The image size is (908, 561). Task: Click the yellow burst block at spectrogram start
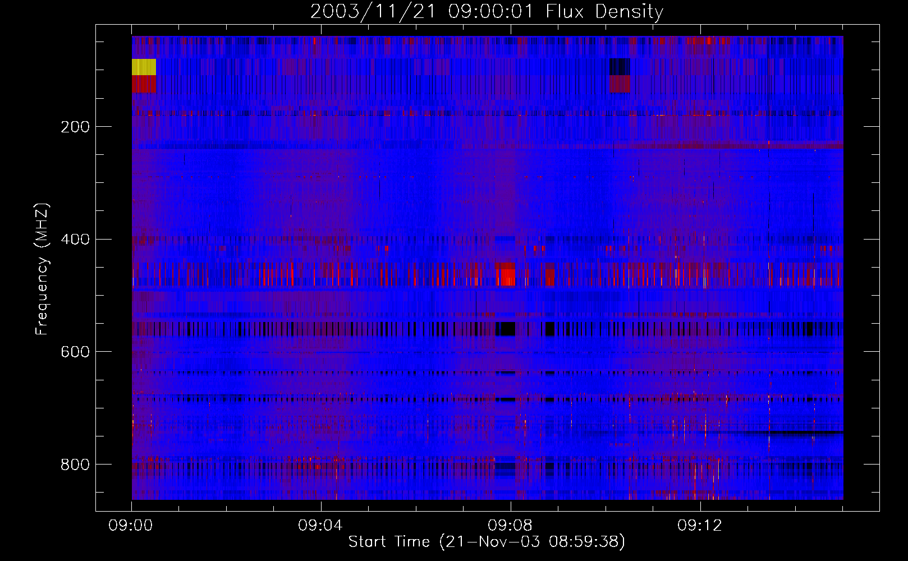point(144,67)
